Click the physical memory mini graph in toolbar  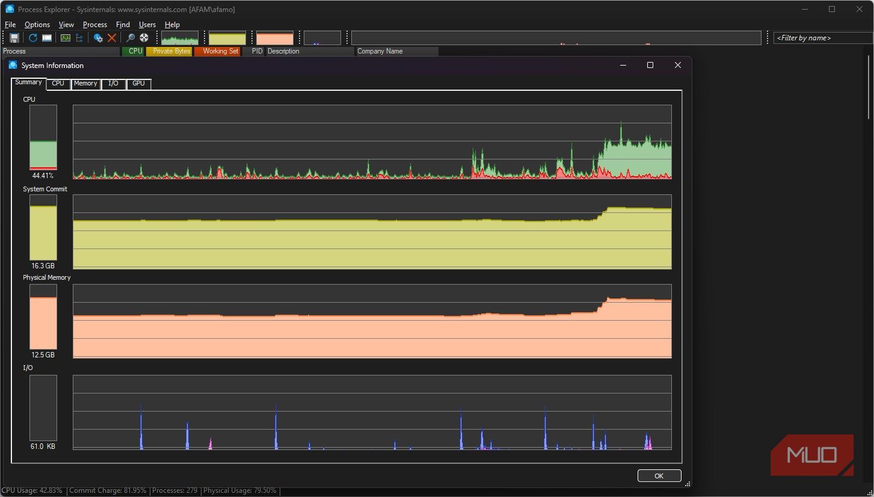275,38
